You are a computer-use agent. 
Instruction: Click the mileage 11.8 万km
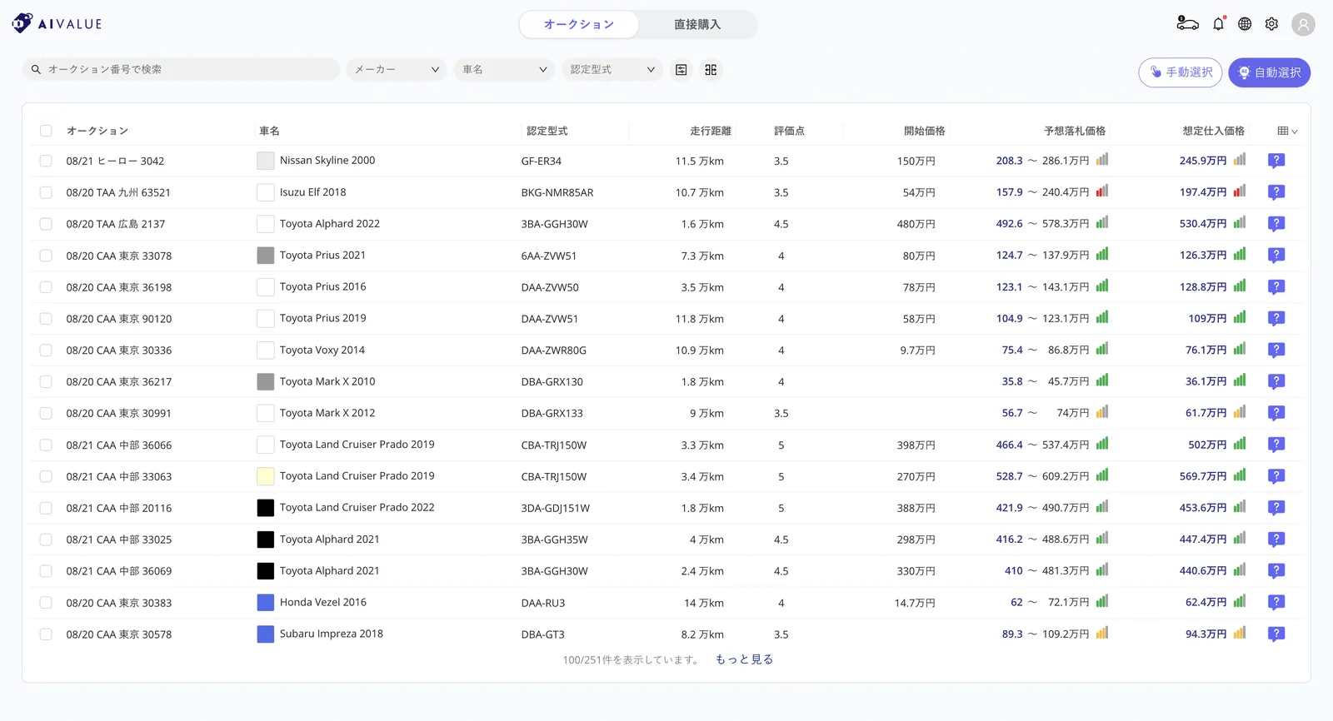click(700, 319)
